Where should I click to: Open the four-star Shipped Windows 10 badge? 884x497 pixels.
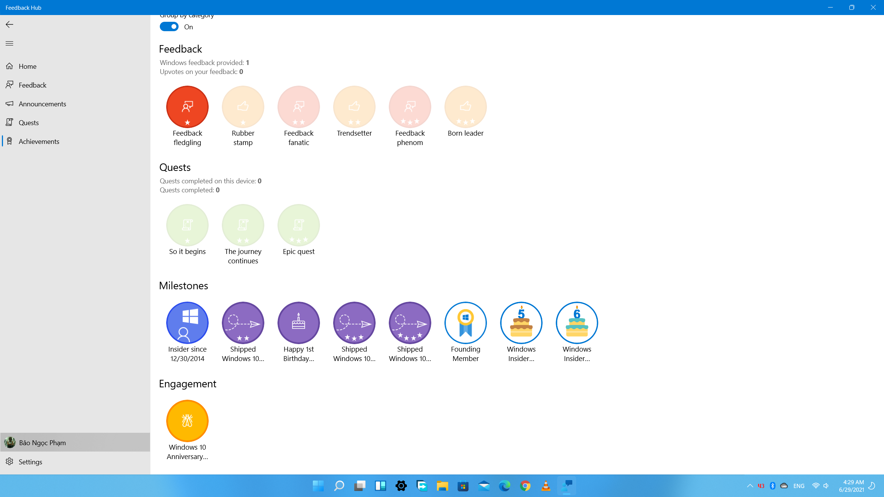pyautogui.click(x=410, y=323)
